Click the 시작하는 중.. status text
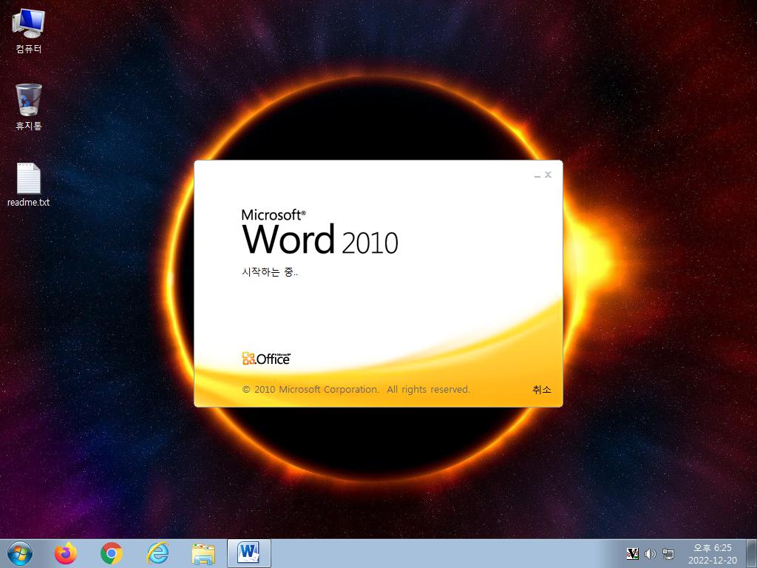The image size is (757, 568). (x=270, y=272)
